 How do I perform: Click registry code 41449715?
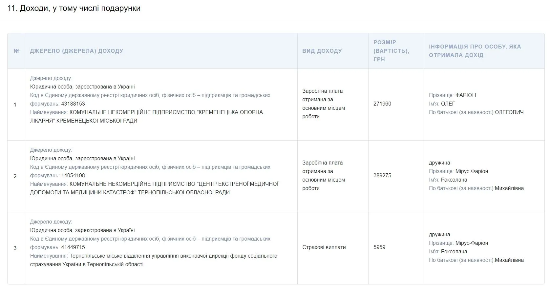coord(73,247)
